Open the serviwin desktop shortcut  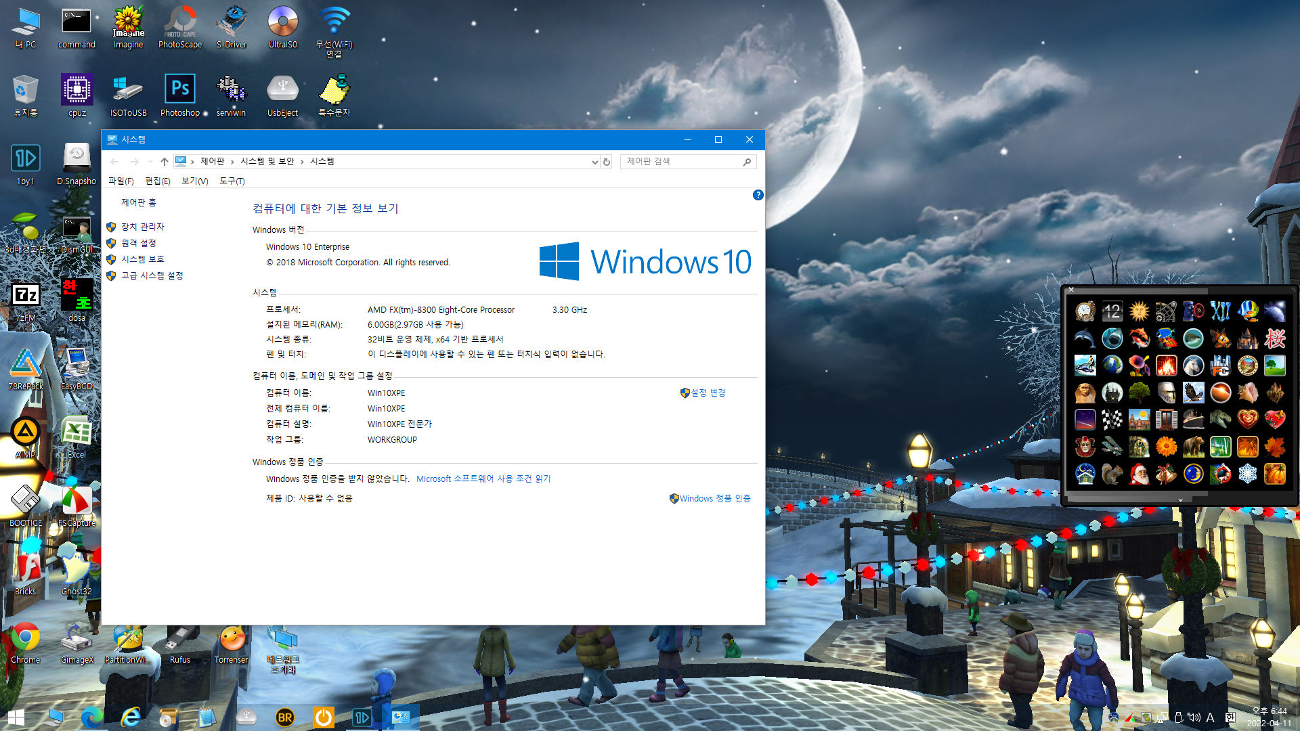(232, 95)
